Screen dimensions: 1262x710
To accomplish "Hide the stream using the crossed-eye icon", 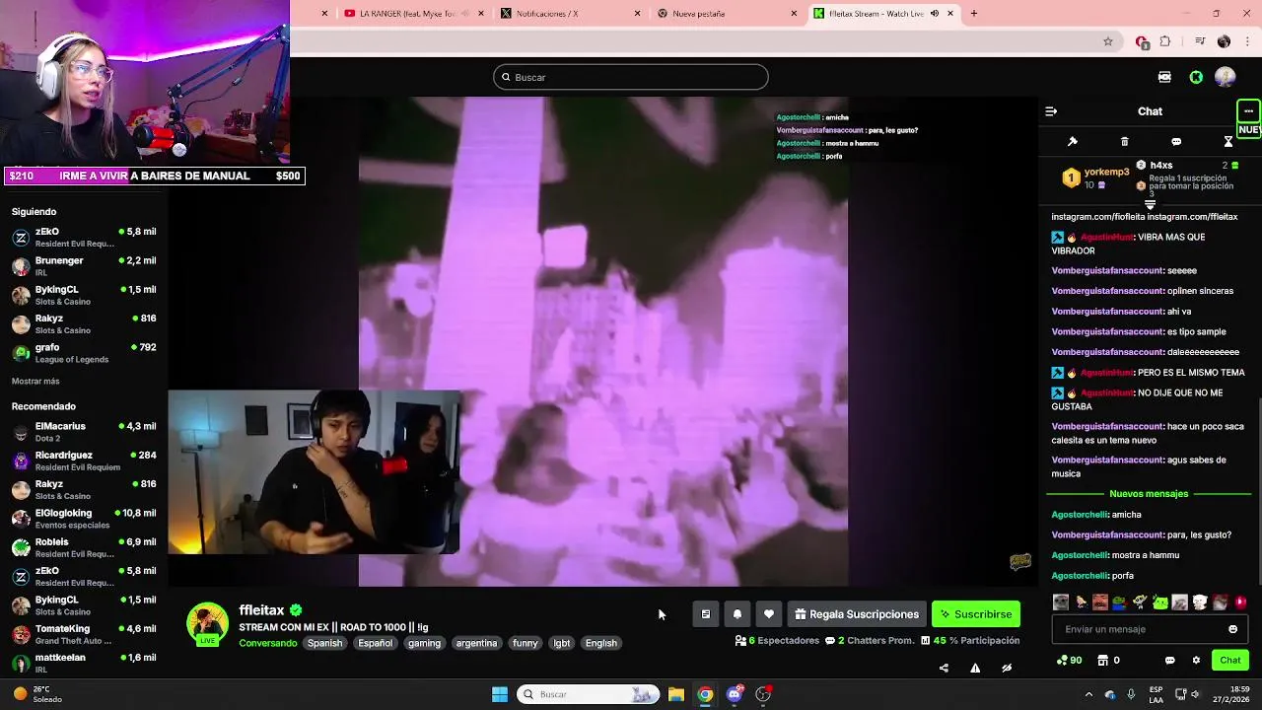I will (x=1007, y=668).
